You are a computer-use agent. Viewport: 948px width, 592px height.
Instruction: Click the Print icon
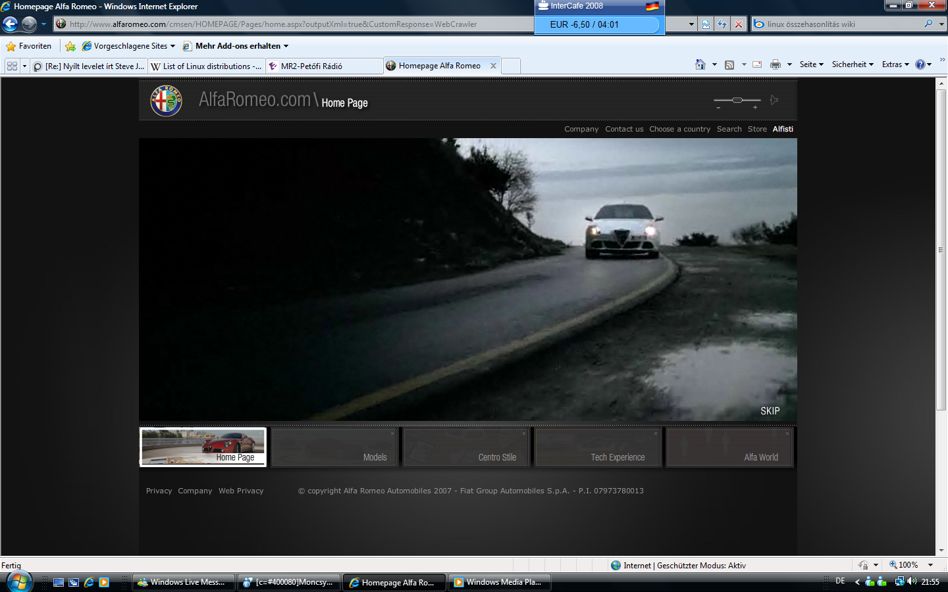776,64
